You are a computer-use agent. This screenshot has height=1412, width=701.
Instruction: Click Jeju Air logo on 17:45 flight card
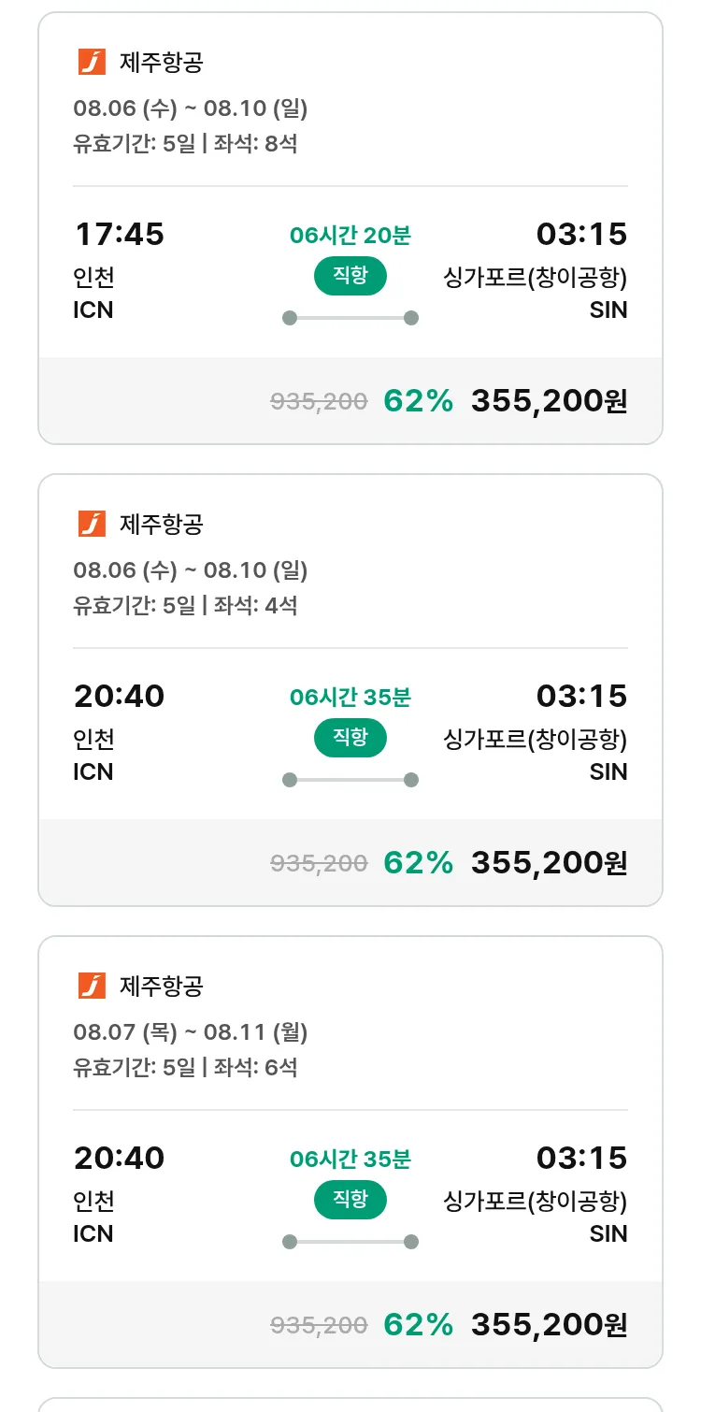coord(92,63)
